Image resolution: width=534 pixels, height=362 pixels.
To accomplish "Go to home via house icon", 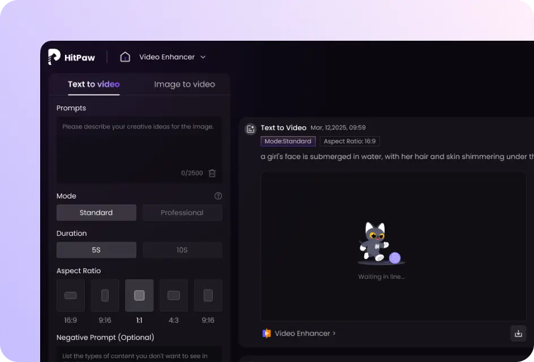I will tap(125, 57).
